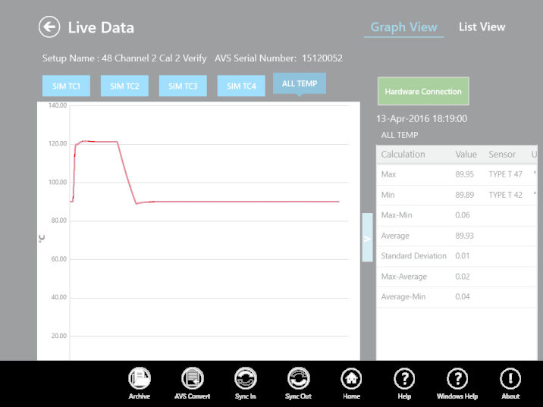
Task: Select the Min calculation row label
Action: click(x=388, y=195)
